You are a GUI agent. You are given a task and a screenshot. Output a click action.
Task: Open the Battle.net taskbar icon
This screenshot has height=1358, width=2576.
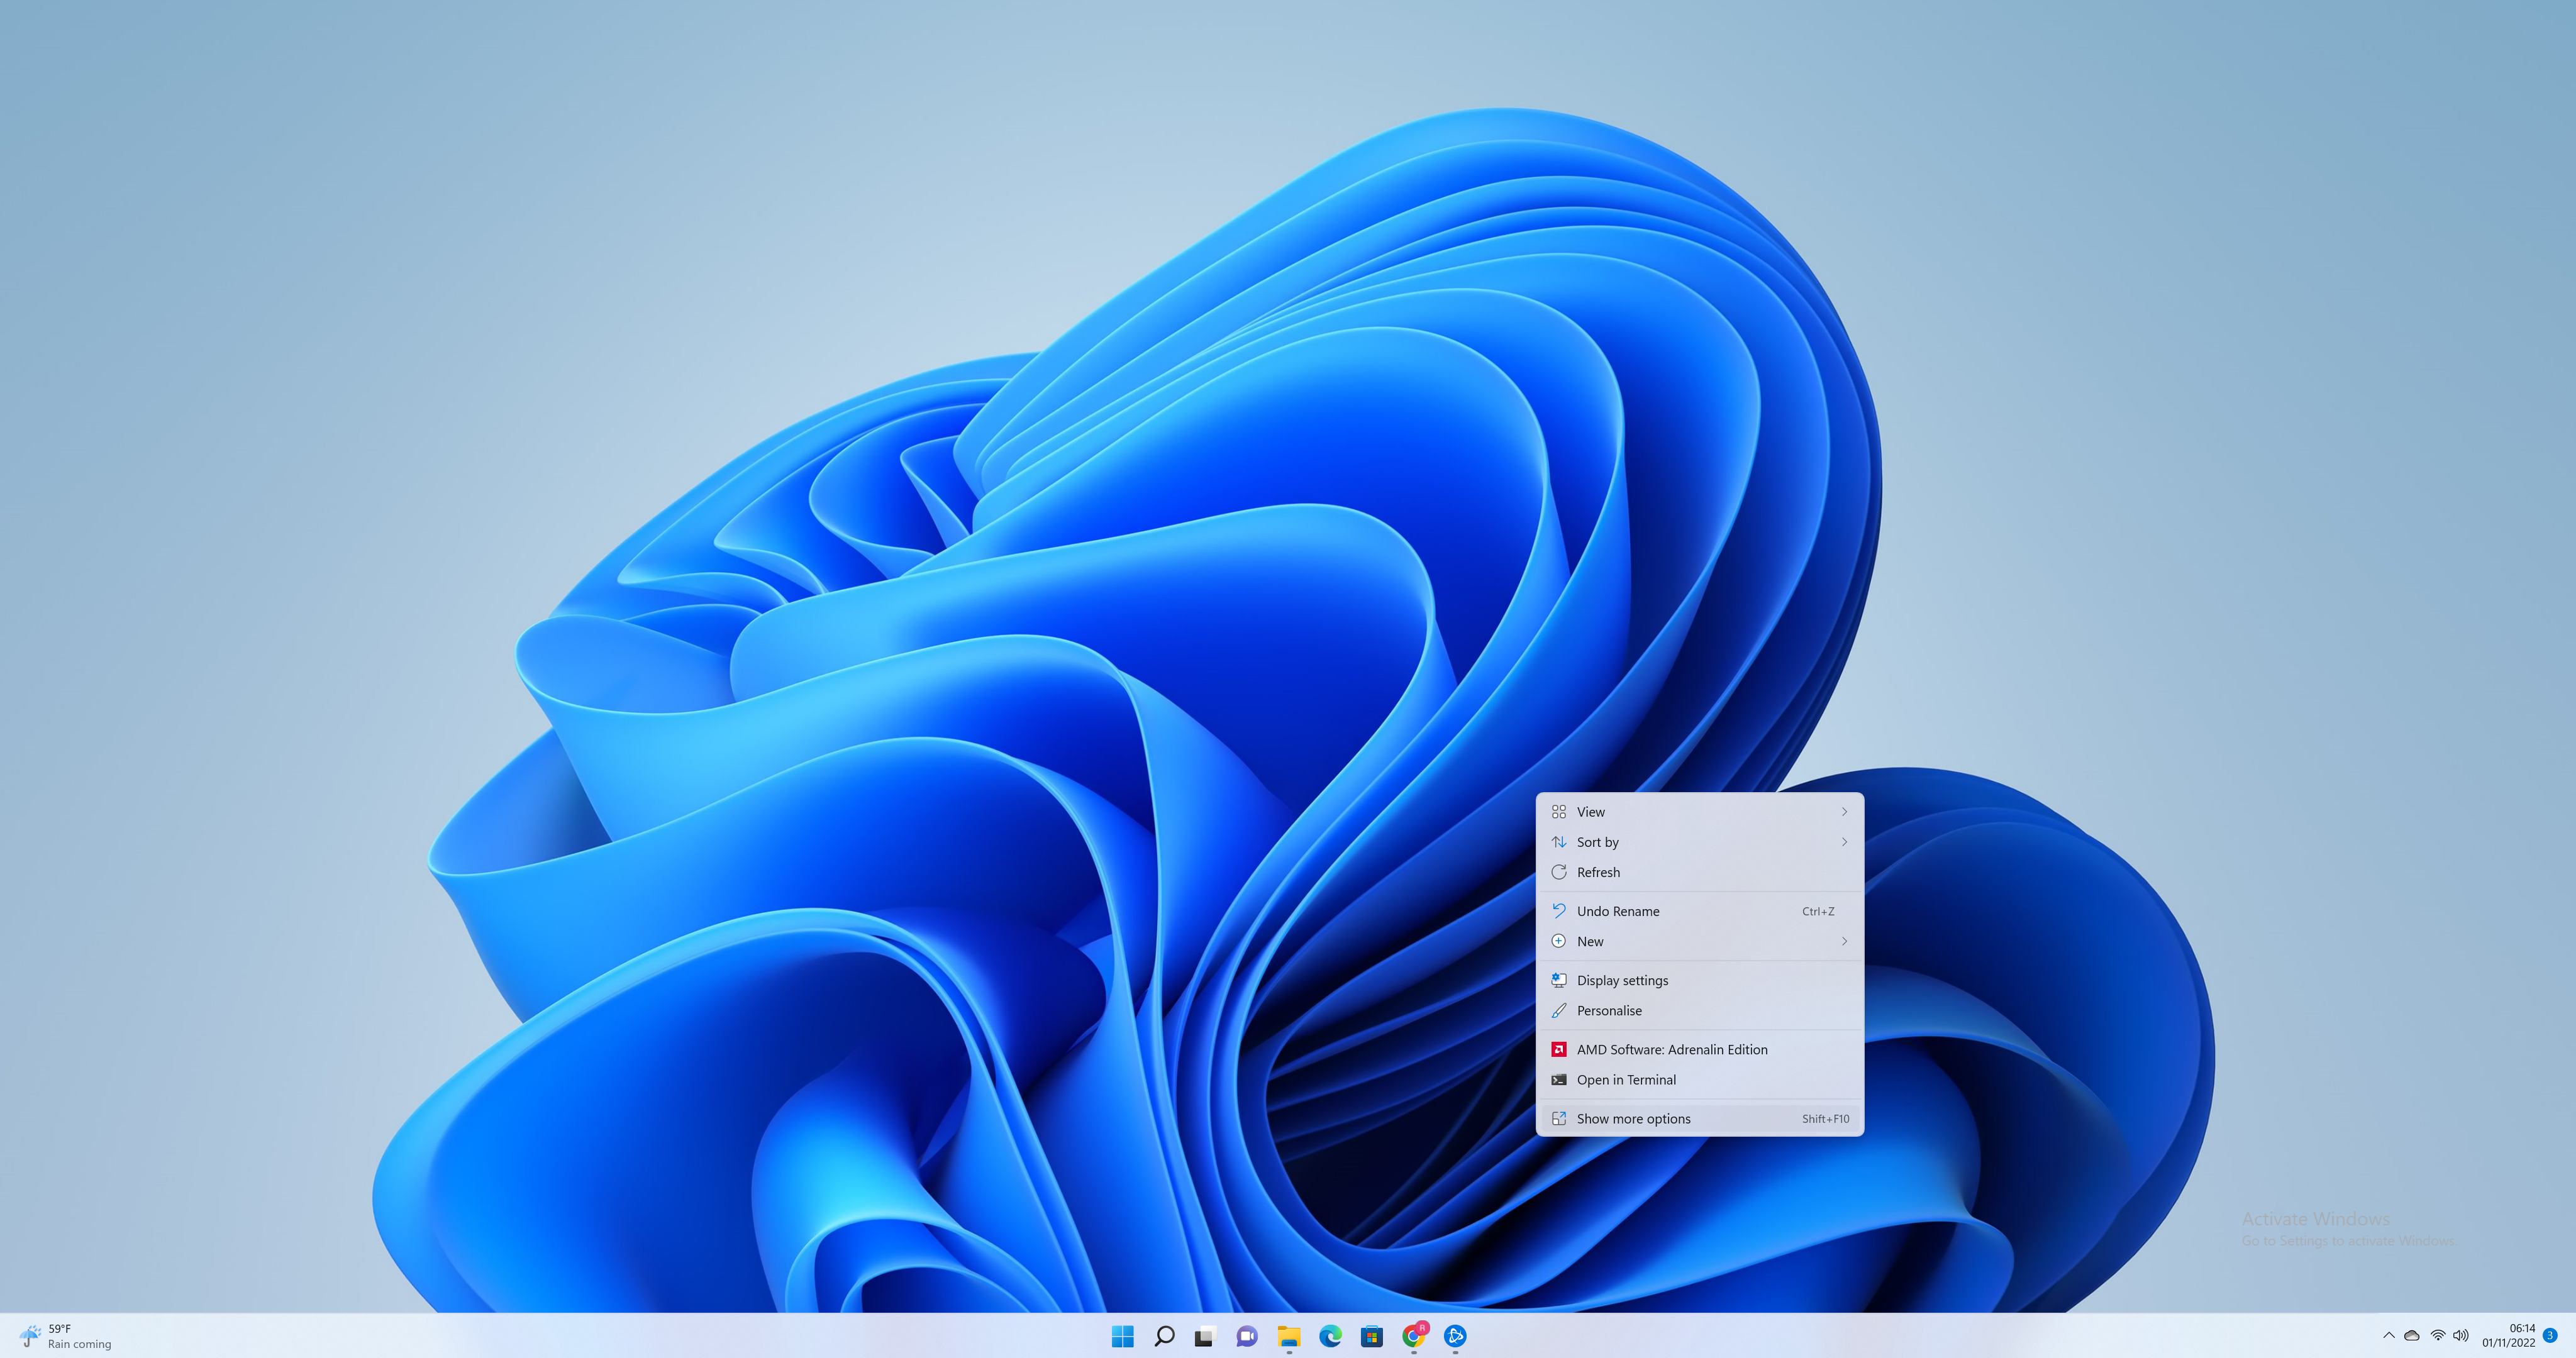pyautogui.click(x=1455, y=1336)
